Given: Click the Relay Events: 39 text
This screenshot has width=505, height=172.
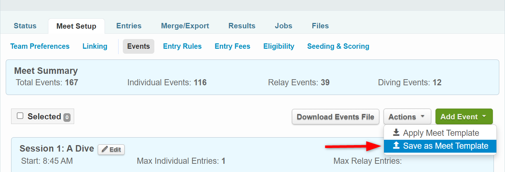Looking at the screenshot, I should coord(299,83).
